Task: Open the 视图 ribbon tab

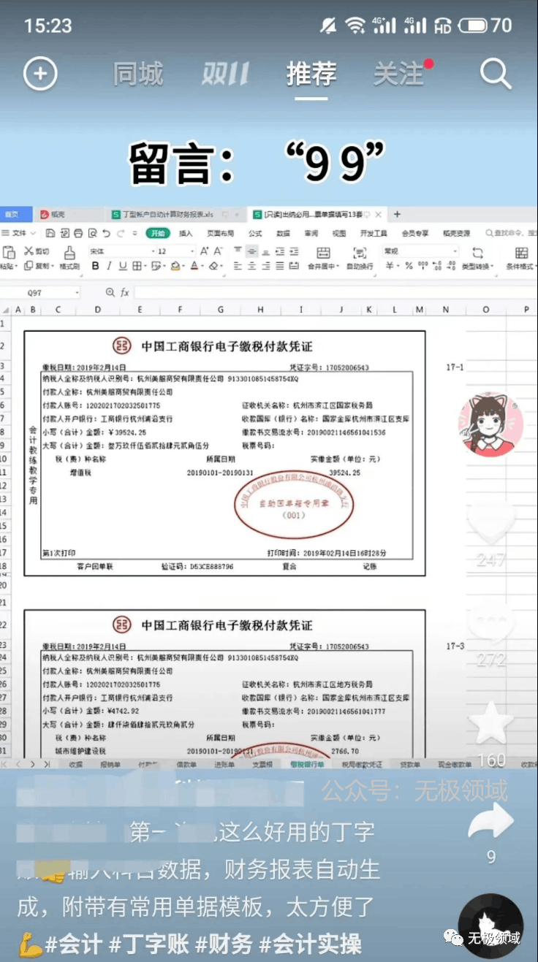Action: [x=339, y=234]
